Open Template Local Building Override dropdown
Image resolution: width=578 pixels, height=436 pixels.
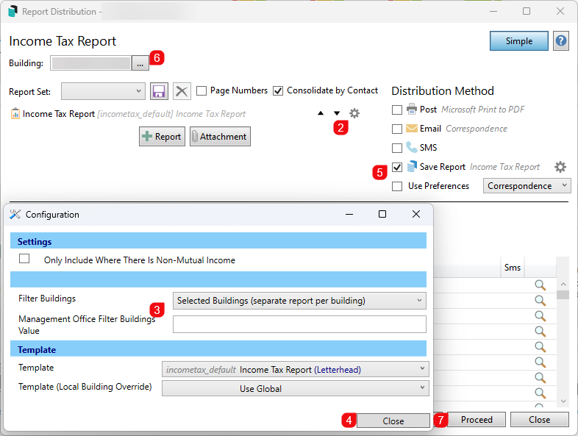pos(296,388)
